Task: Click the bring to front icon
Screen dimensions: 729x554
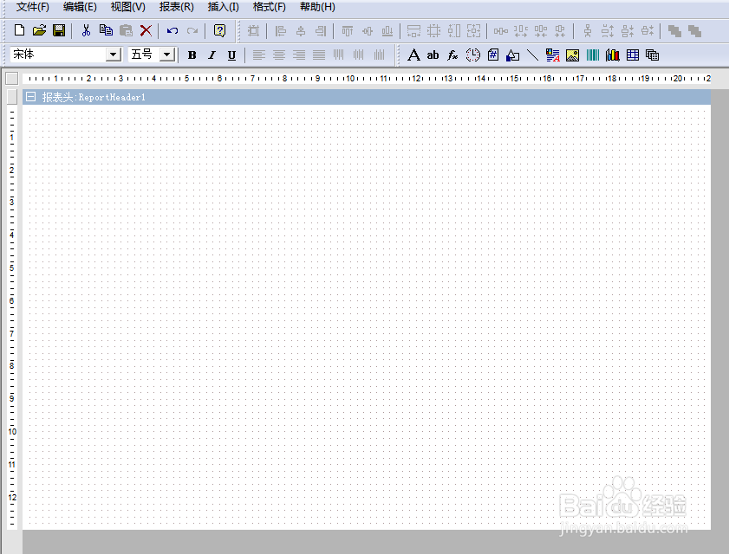Action: pyautogui.click(x=674, y=31)
